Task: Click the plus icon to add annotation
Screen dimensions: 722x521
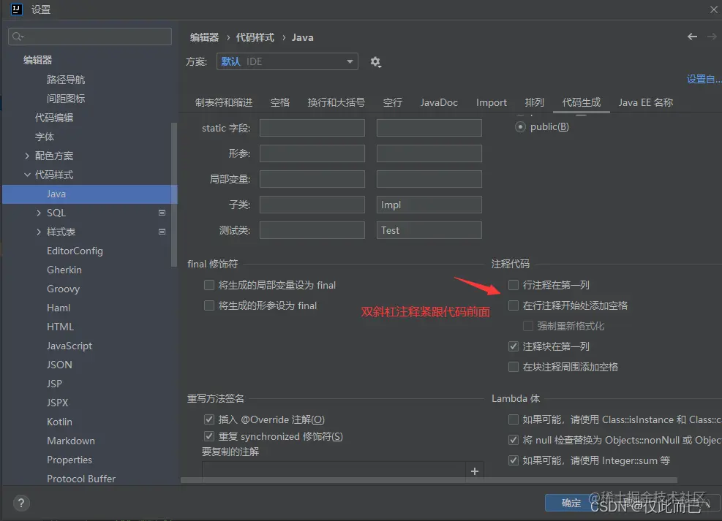Action: click(475, 471)
